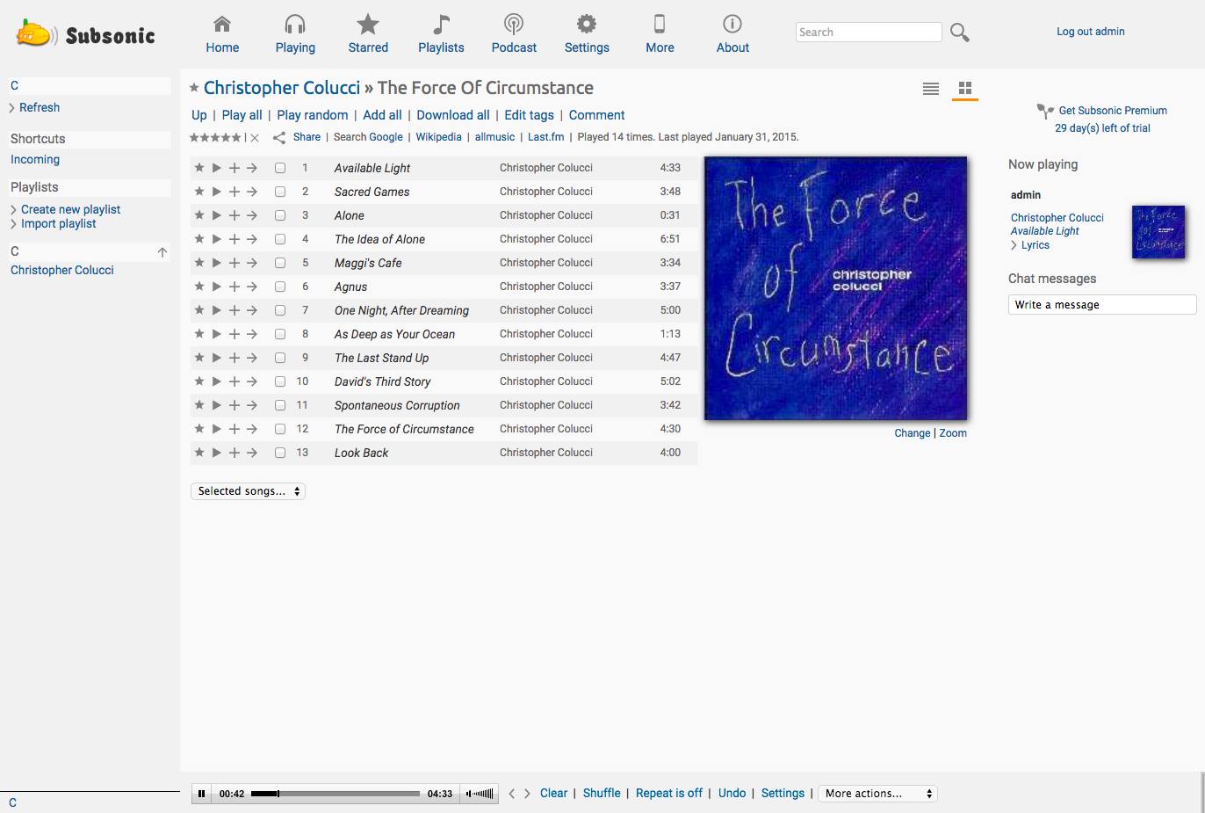Click the "Write a message" chat field
The height and width of the screenshot is (813, 1205).
(1101, 304)
